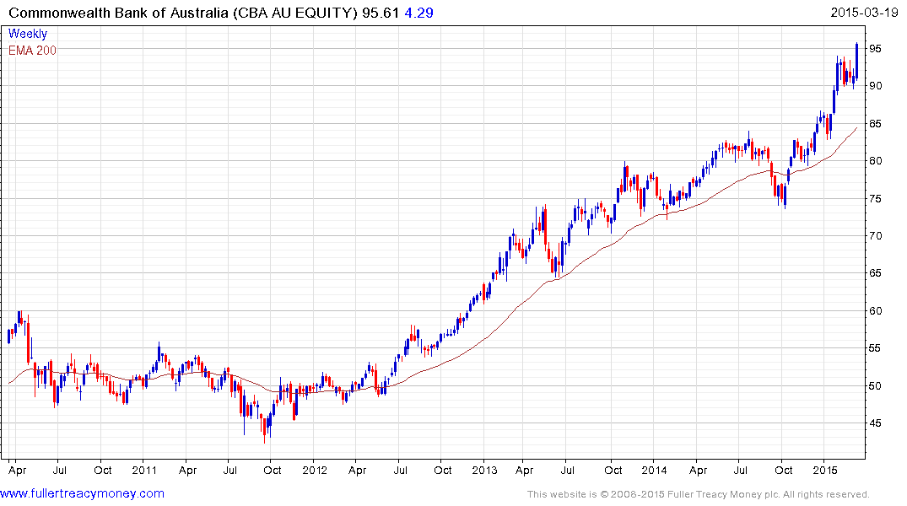This screenshot has height=506, width=907.
Task: Click the 2011 time axis label
Action: click(x=144, y=470)
